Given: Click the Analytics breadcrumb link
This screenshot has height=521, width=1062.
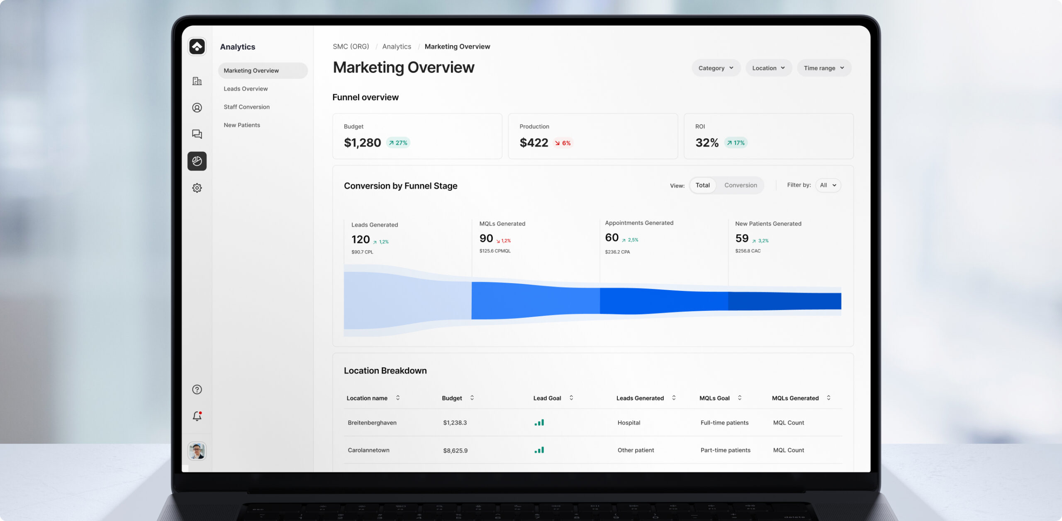Looking at the screenshot, I should pos(397,46).
